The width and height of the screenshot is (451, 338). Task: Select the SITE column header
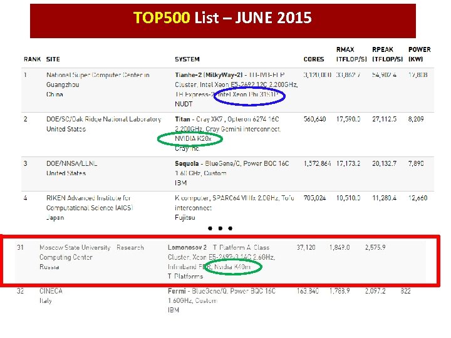pos(53,59)
